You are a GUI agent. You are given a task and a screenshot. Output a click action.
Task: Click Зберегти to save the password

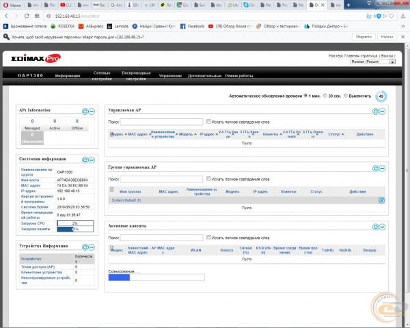coord(364,37)
